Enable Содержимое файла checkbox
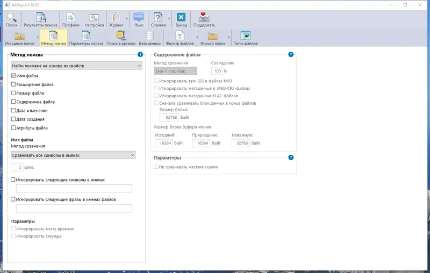 [13, 102]
